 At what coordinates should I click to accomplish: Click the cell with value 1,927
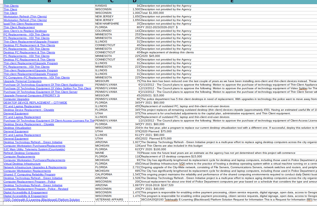134,142
